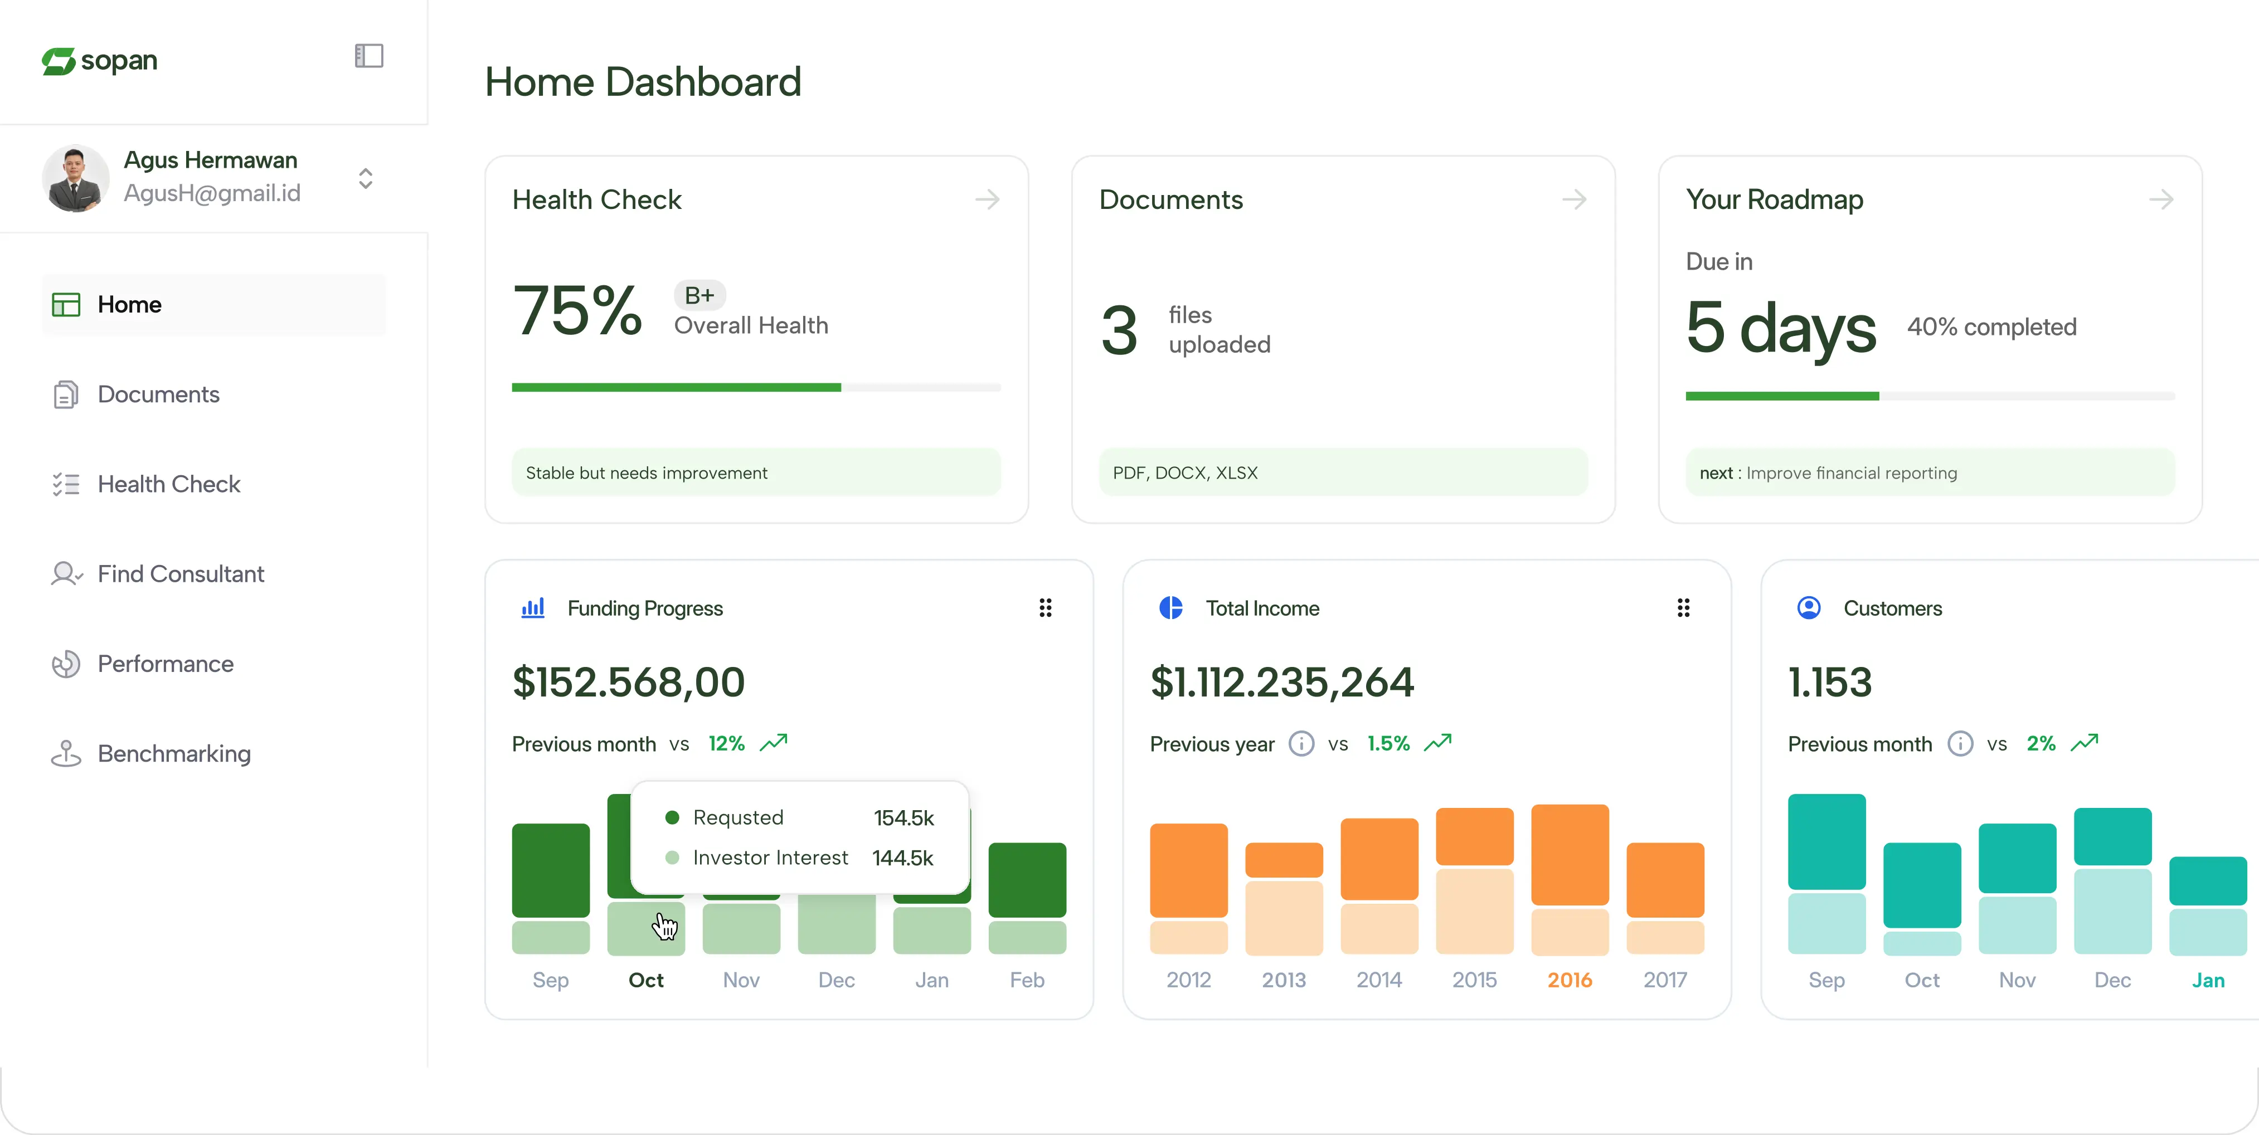Click the Health Check checklist icon

(x=66, y=484)
